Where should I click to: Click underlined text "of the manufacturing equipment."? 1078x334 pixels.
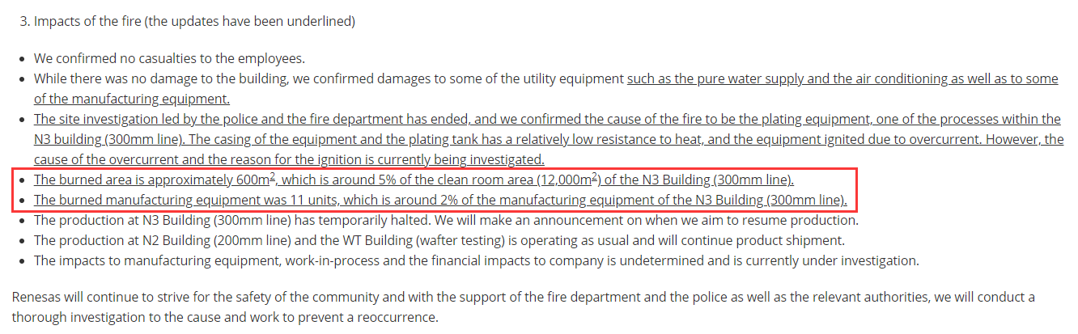(x=132, y=99)
